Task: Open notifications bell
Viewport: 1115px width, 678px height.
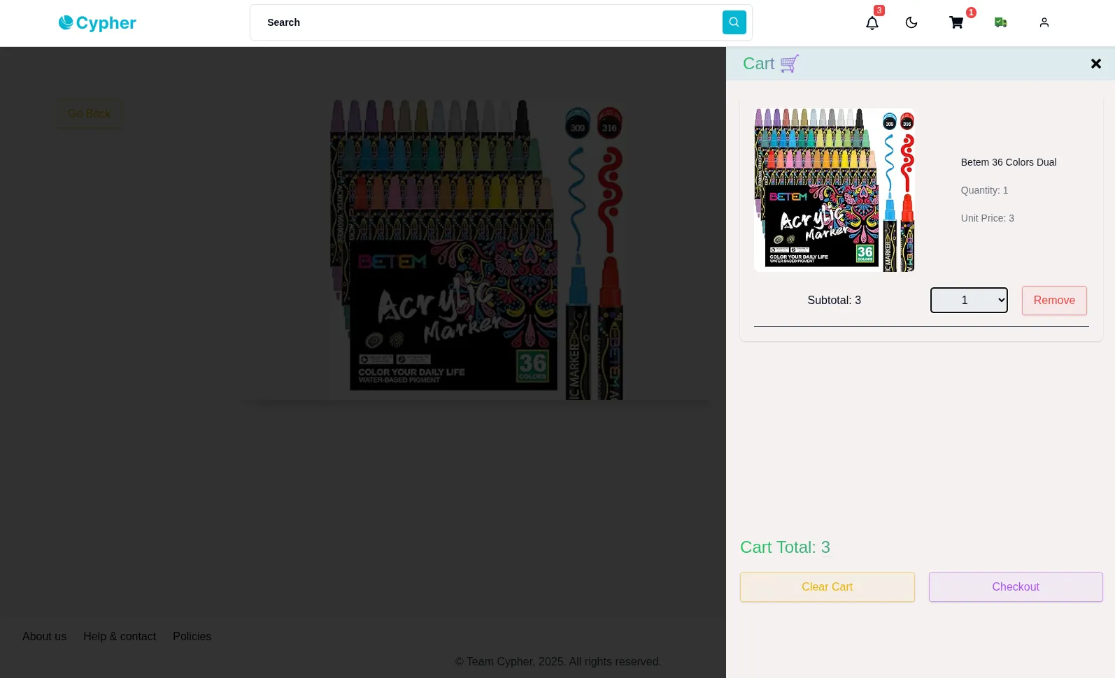Action: (872, 23)
